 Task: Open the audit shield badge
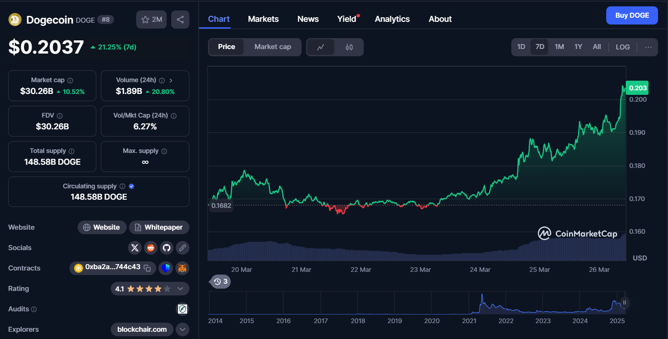point(183,309)
